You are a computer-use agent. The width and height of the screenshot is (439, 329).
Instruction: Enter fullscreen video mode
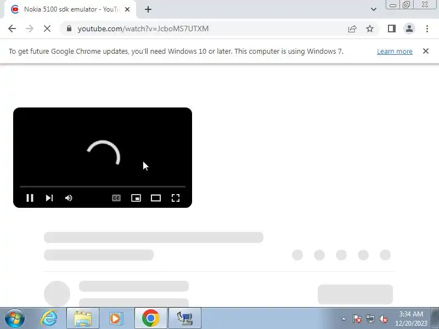[x=176, y=198]
